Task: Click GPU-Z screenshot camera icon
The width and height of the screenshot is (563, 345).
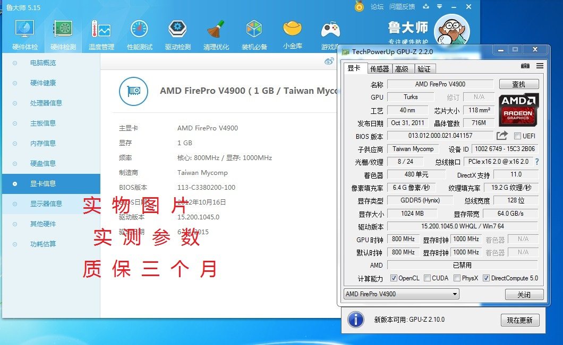Action: [525, 66]
